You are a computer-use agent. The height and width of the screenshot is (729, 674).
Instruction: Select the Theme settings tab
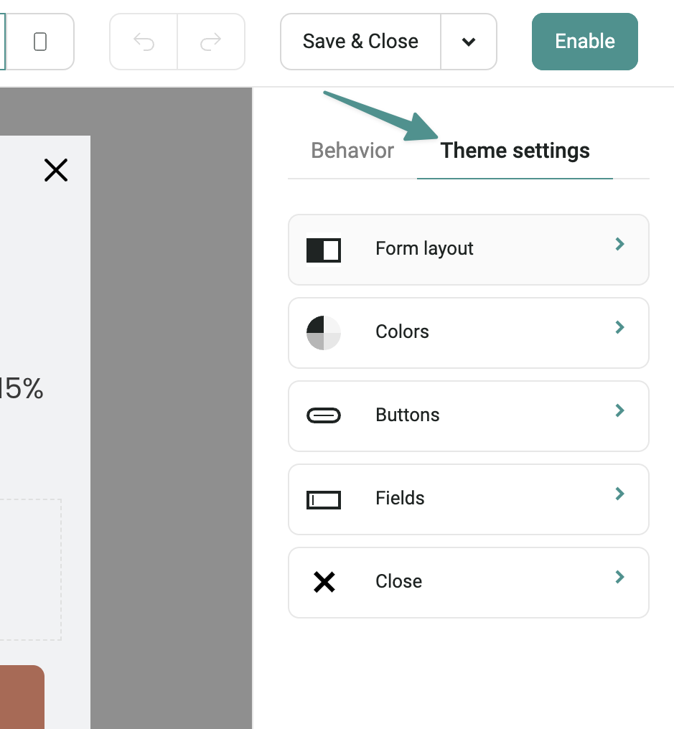[515, 151]
